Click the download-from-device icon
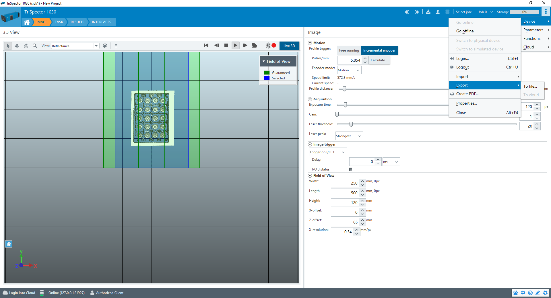551x298 pixels. click(428, 12)
